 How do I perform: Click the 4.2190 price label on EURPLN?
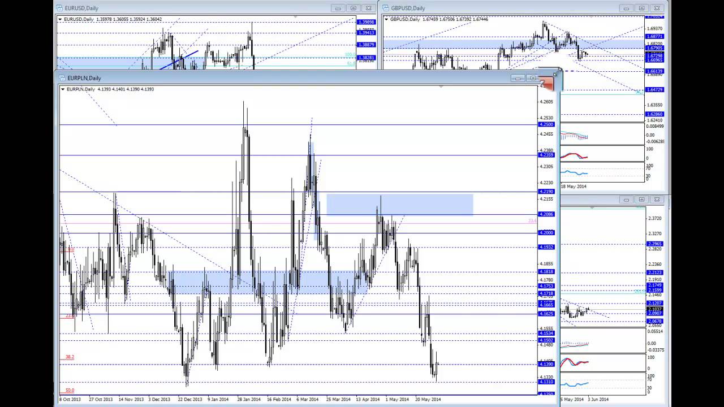(x=546, y=192)
